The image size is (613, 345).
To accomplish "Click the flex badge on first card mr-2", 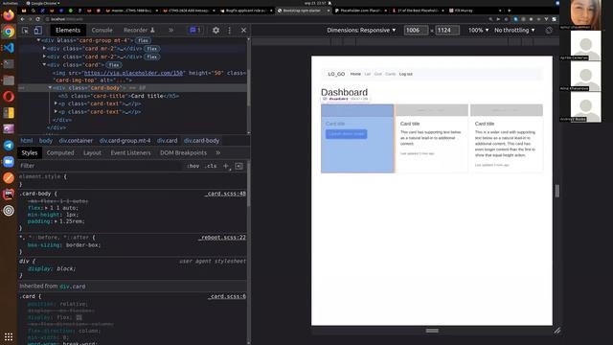I will coord(152,49).
